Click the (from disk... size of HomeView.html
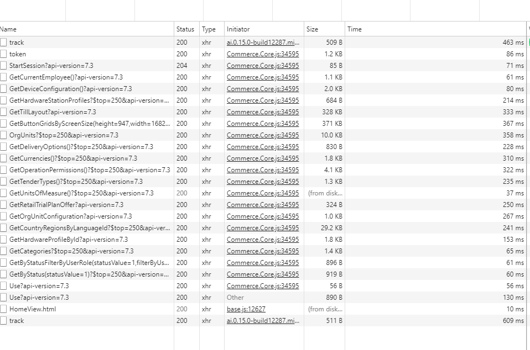The height and width of the screenshot is (350, 530). point(325,309)
